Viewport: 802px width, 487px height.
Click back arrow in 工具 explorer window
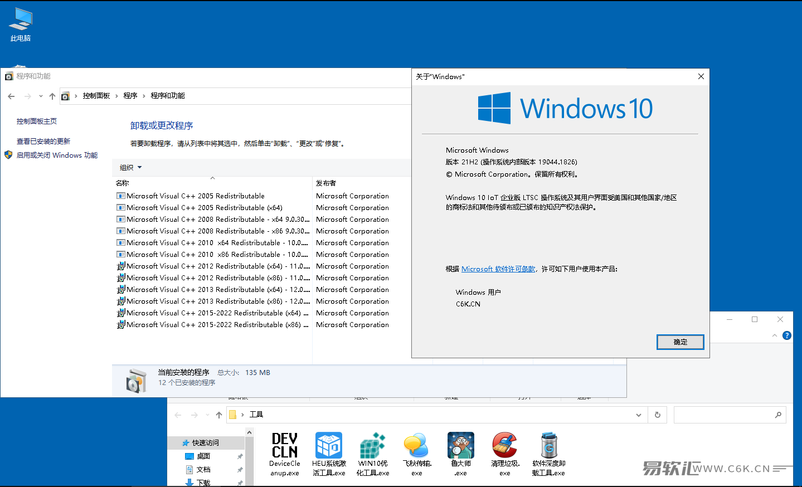click(x=178, y=415)
